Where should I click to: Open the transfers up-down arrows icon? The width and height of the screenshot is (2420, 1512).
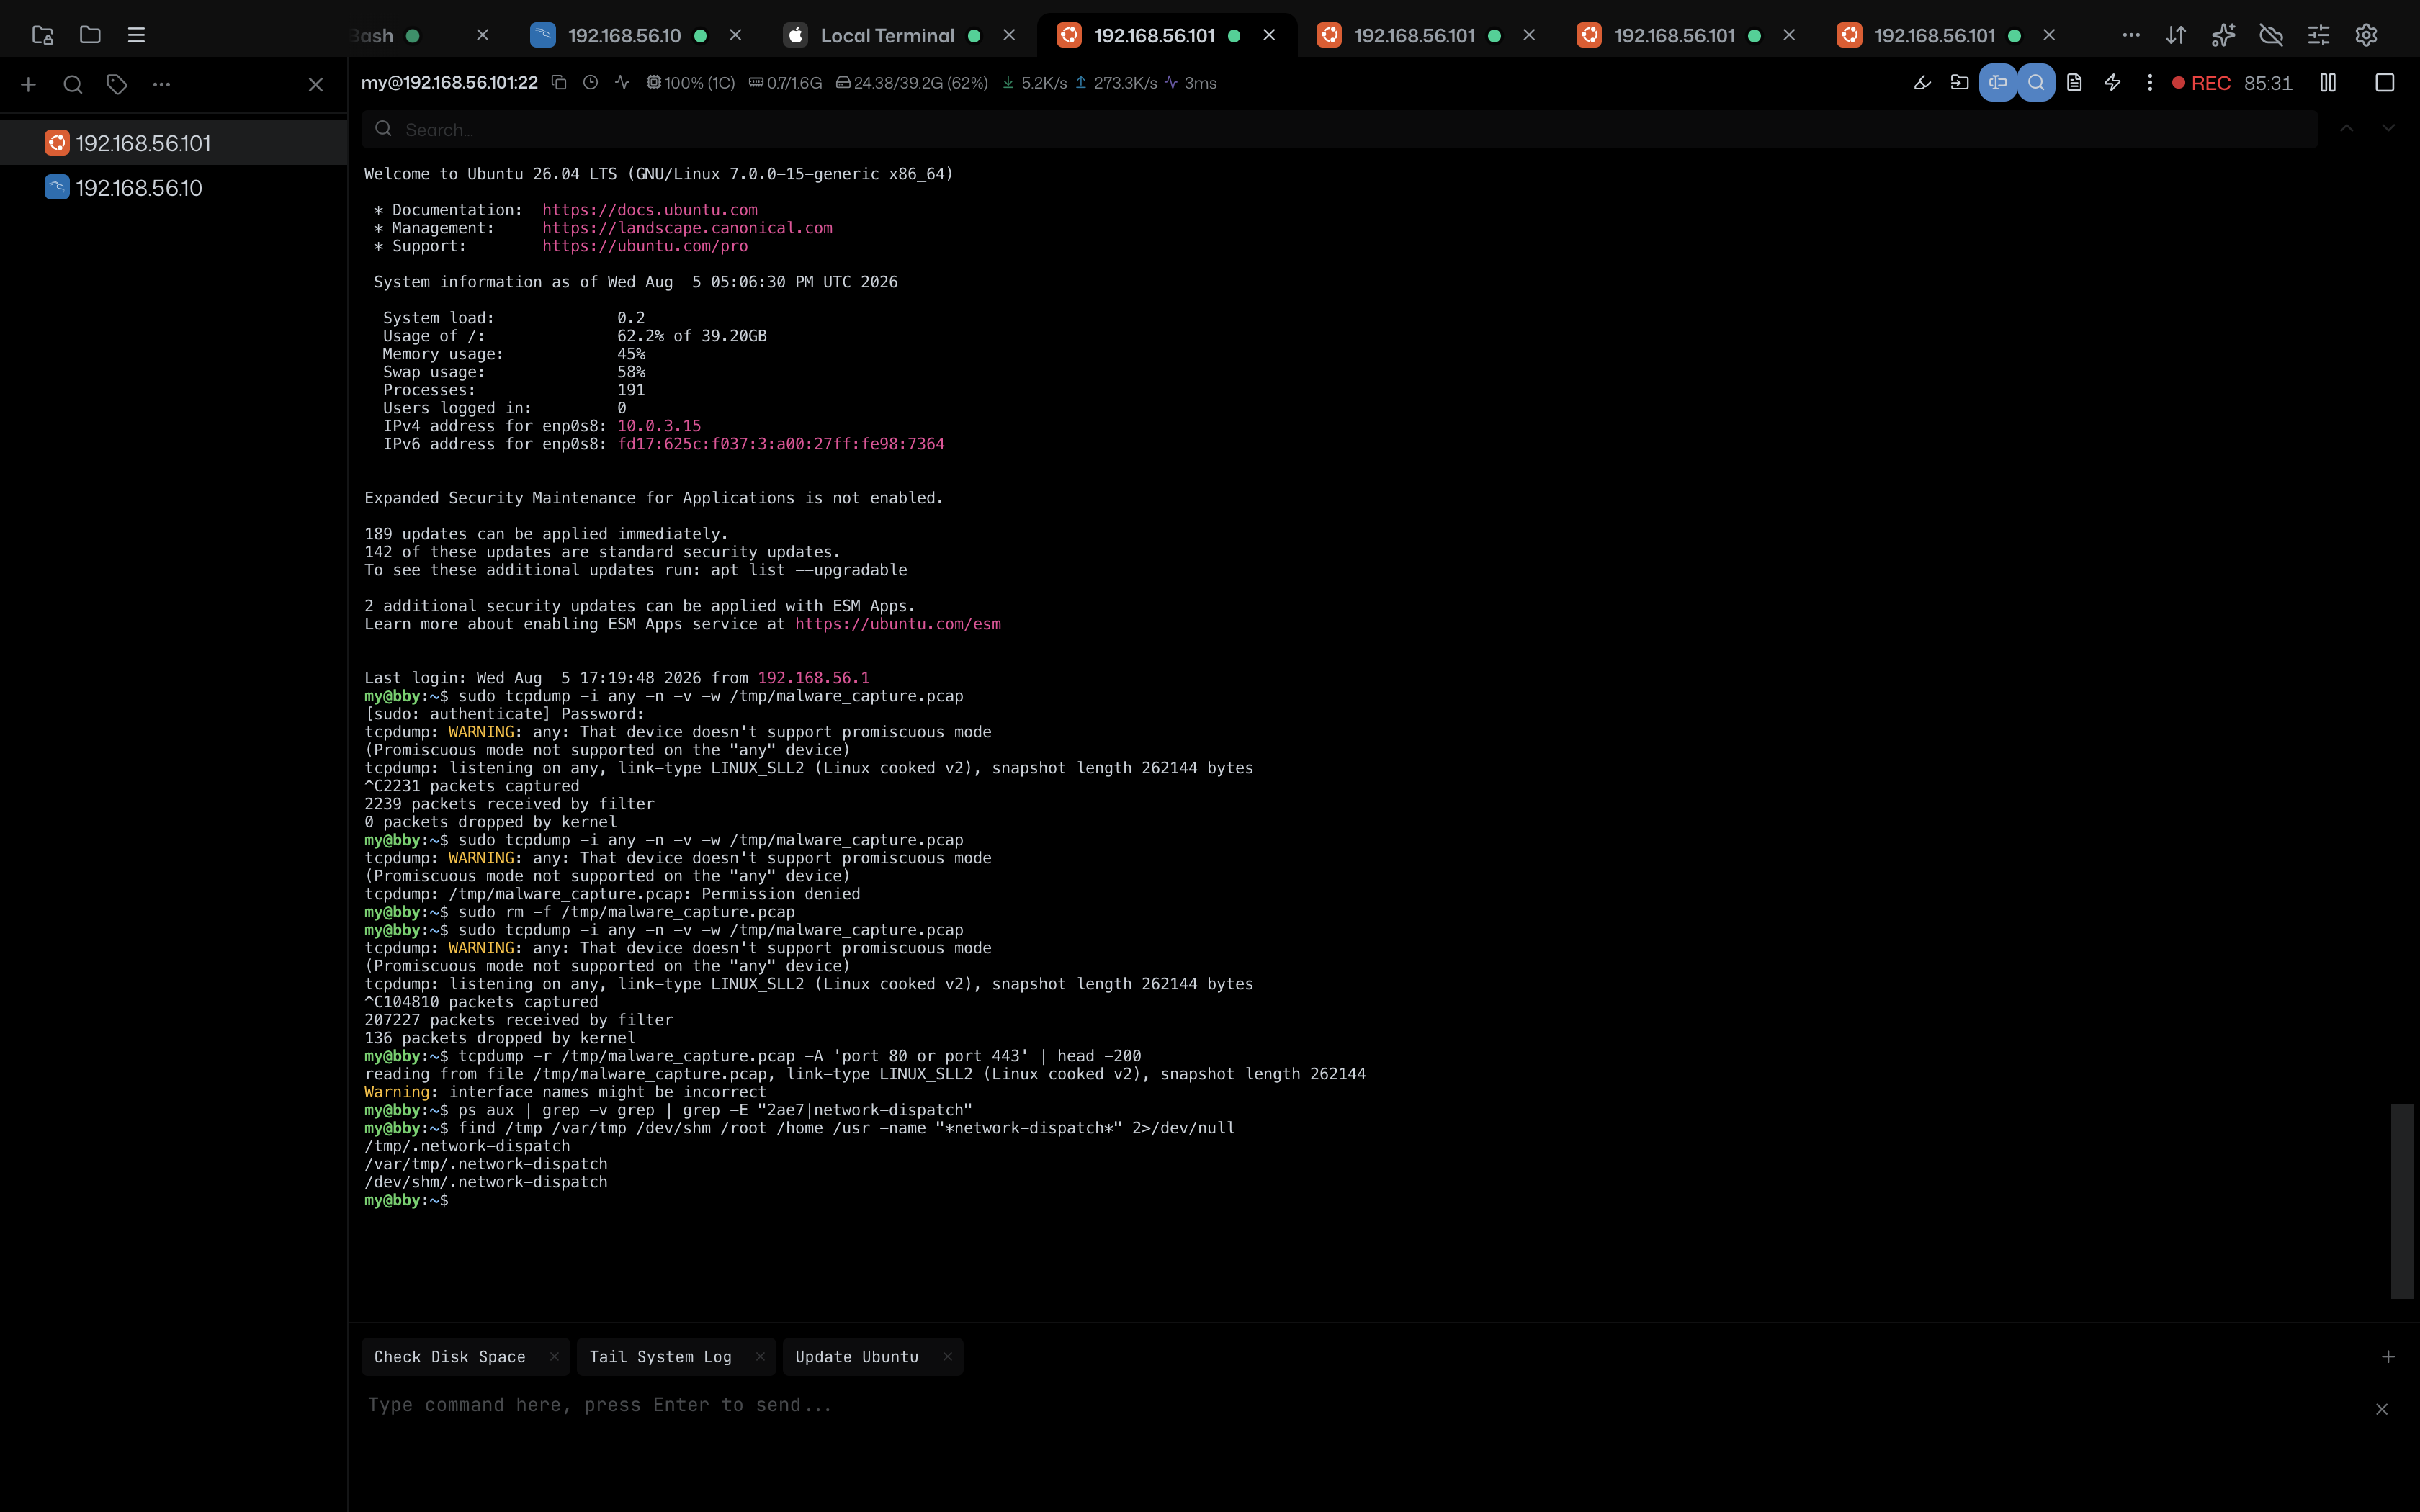tap(2176, 35)
